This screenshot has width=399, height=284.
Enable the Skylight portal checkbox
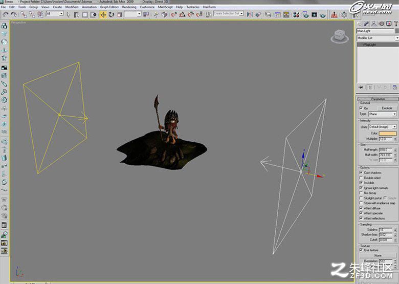click(361, 198)
